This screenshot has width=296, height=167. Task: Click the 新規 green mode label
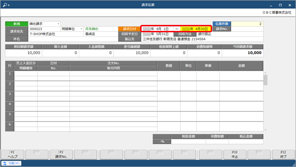tap(17, 24)
